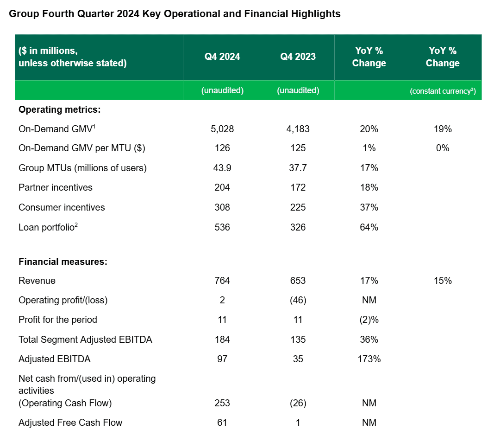Click the value '326' for Loan portfolio
Screen dimensions: 488x436
[298, 227]
